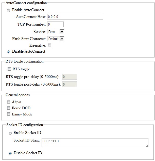Check the Force DCD option

tap(8, 108)
